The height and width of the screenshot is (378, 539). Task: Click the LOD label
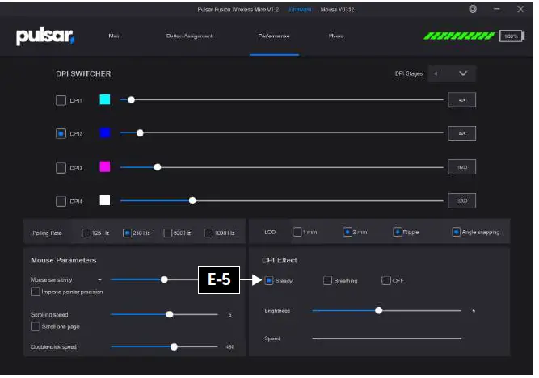[x=270, y=233]
